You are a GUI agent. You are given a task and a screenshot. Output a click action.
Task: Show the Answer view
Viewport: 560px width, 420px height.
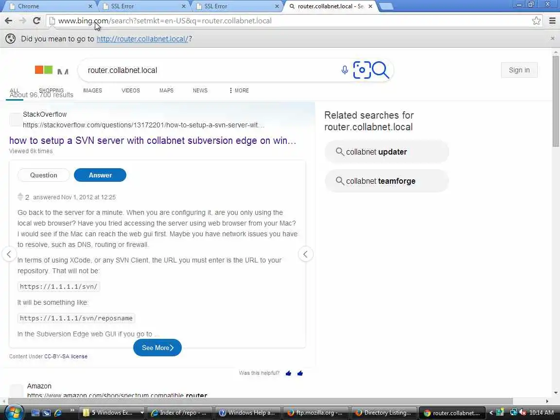100,175
